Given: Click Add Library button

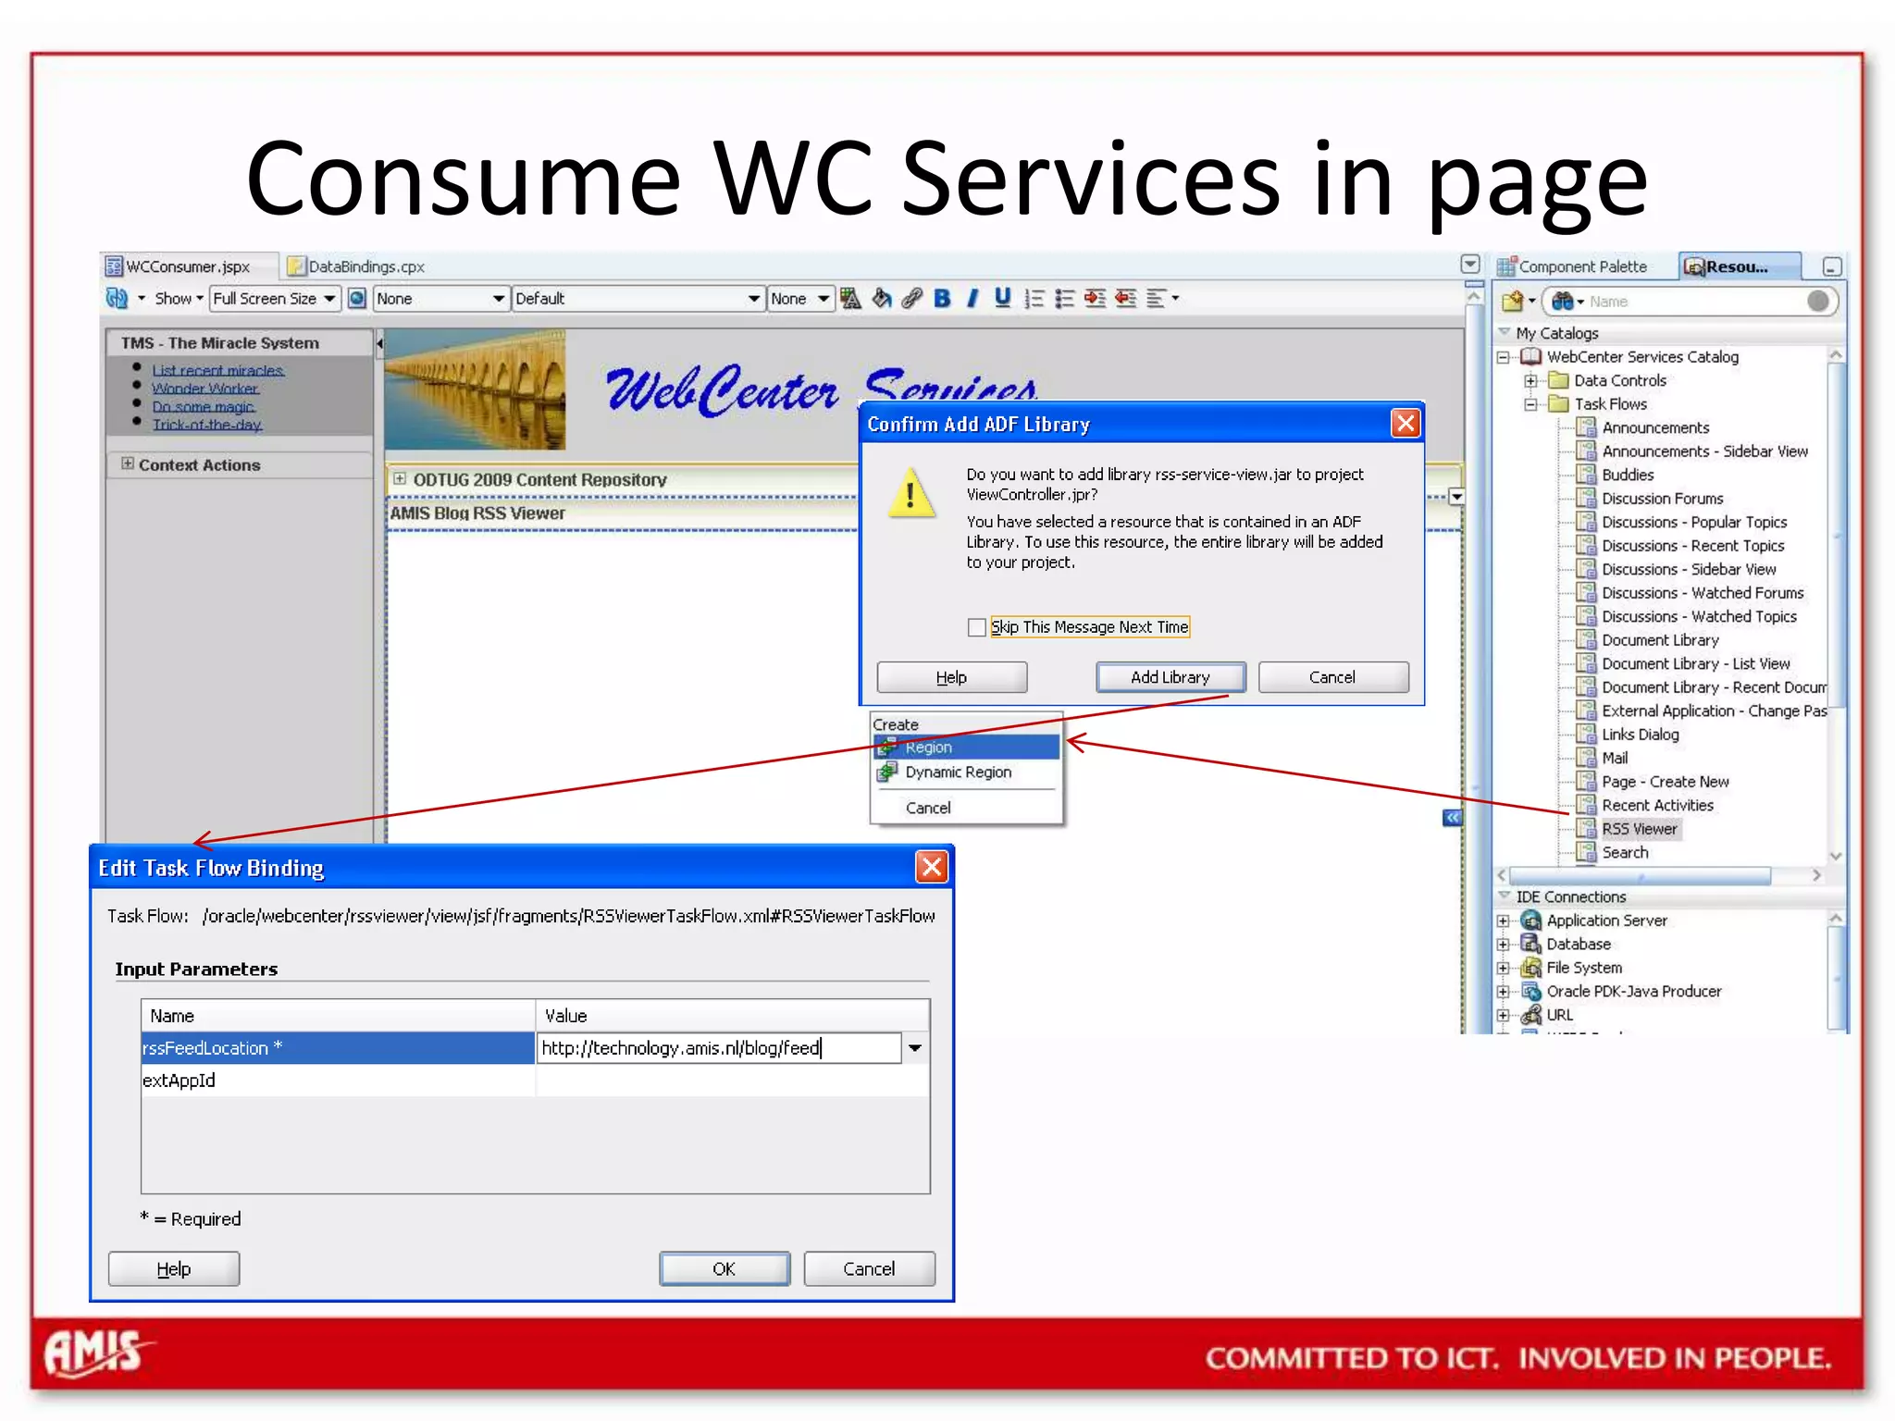Looking at the screenshot, I should tap(1170, 677).
